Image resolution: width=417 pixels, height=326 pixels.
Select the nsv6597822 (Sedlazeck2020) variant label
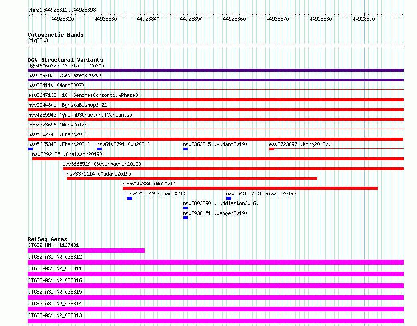pyautogui.click(x=65, y=75)
